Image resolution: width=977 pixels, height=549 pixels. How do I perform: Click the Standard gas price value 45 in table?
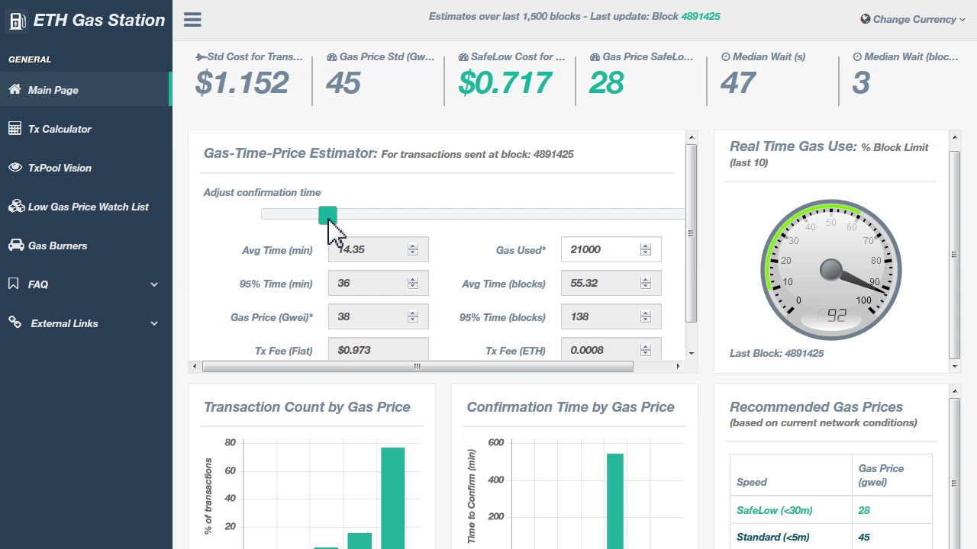(x=864, y=537)
